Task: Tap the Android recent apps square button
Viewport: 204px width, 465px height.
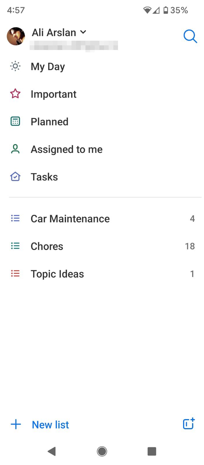Action: [152, 451]
